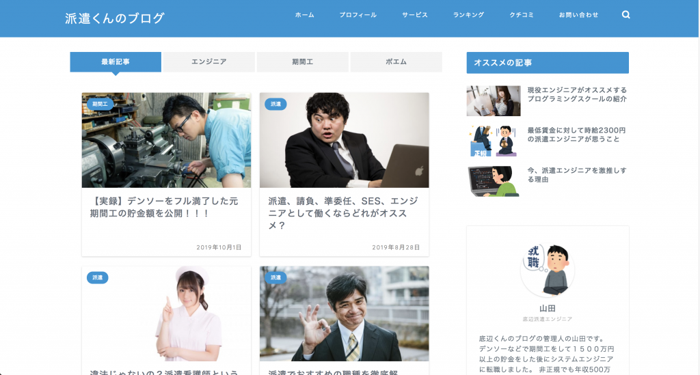The height and width of the screenshot is (375, 700).
Task: Switch to the エンジニア tab
Action: point(208,61)
